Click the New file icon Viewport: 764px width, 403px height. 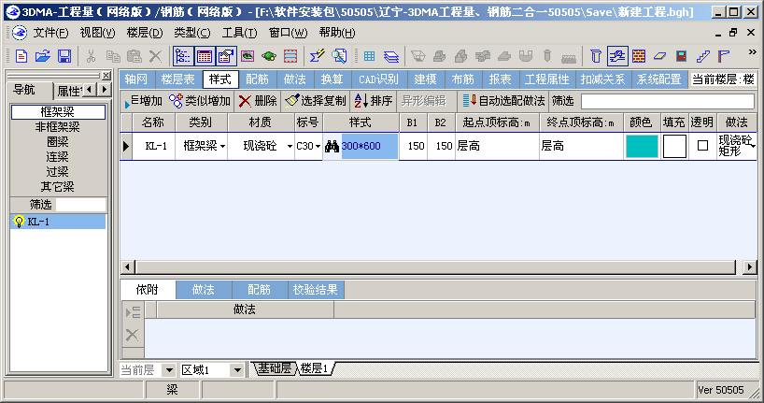tap(21, 56)
